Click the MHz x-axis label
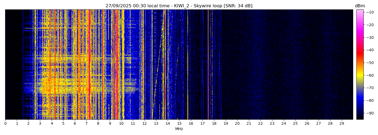Image resolution: width=378 pixels, height=135 pixels. [x=179, y=129]
